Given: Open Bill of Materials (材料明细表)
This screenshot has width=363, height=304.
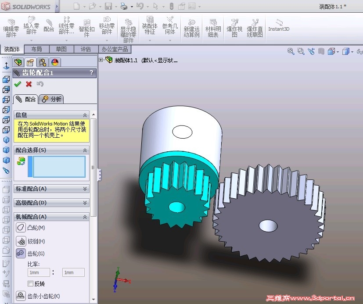Looking at the screenshot, I should 213,28.
